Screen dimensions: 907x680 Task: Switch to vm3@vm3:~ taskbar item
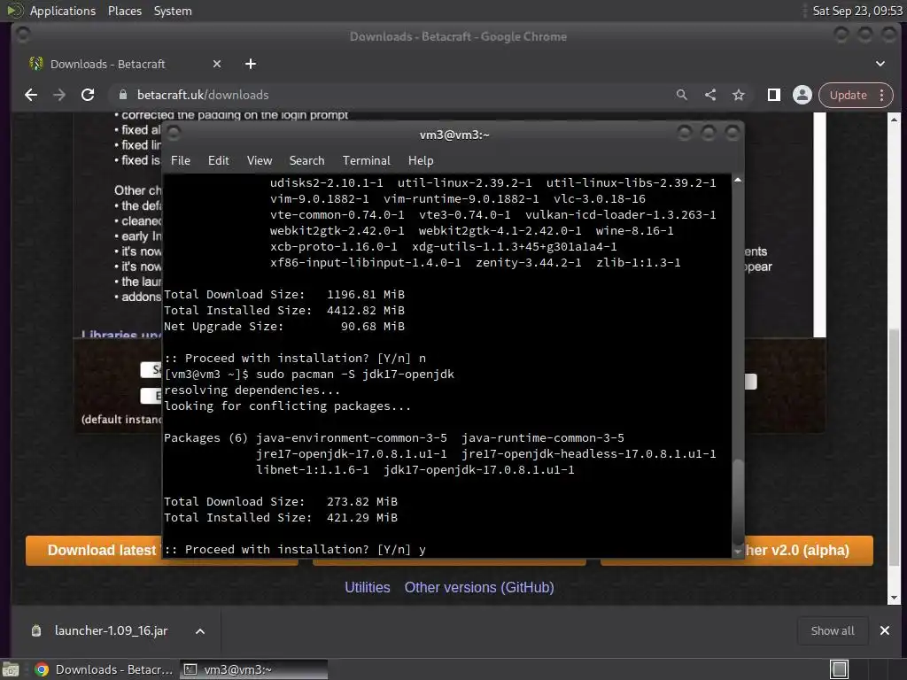[x=253, y=669]
